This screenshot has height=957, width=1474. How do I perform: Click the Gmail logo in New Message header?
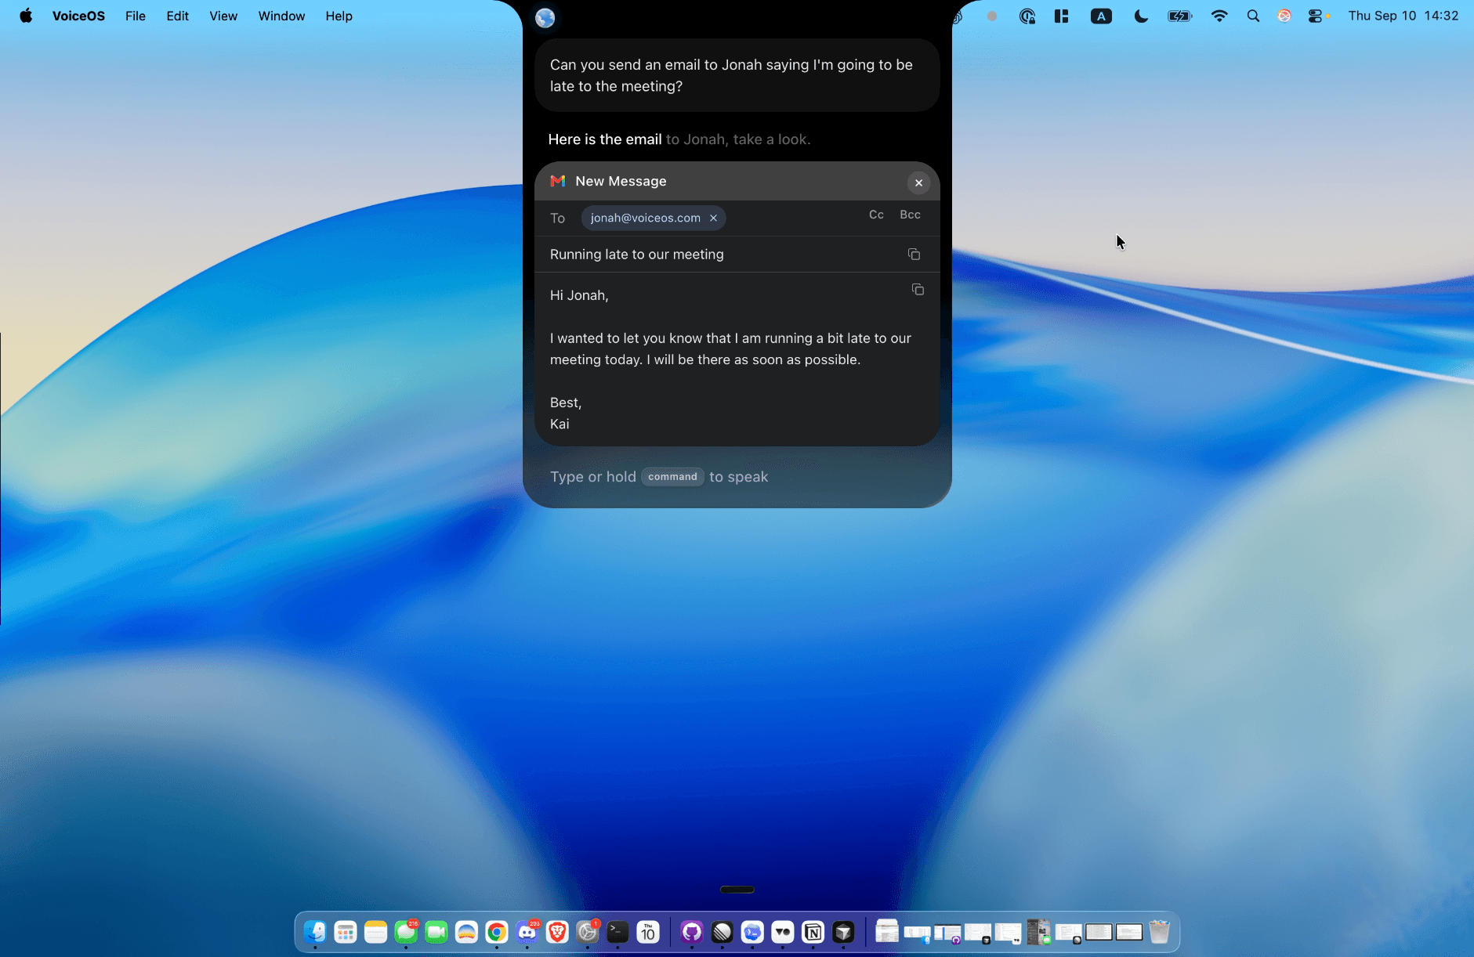pos(558,181)
